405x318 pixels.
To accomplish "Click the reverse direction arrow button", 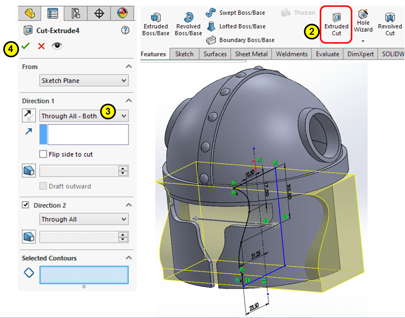I will pyautogui.click(x=29, y=116).
